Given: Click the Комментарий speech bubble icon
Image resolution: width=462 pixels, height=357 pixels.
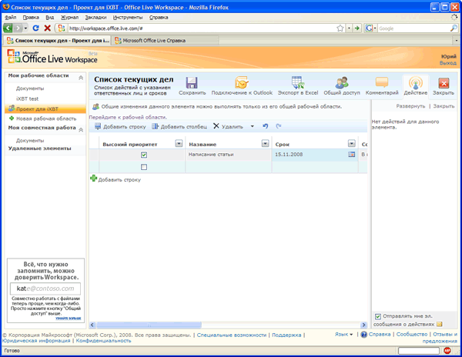Looking at the screenshot, I should pos(382,82).
